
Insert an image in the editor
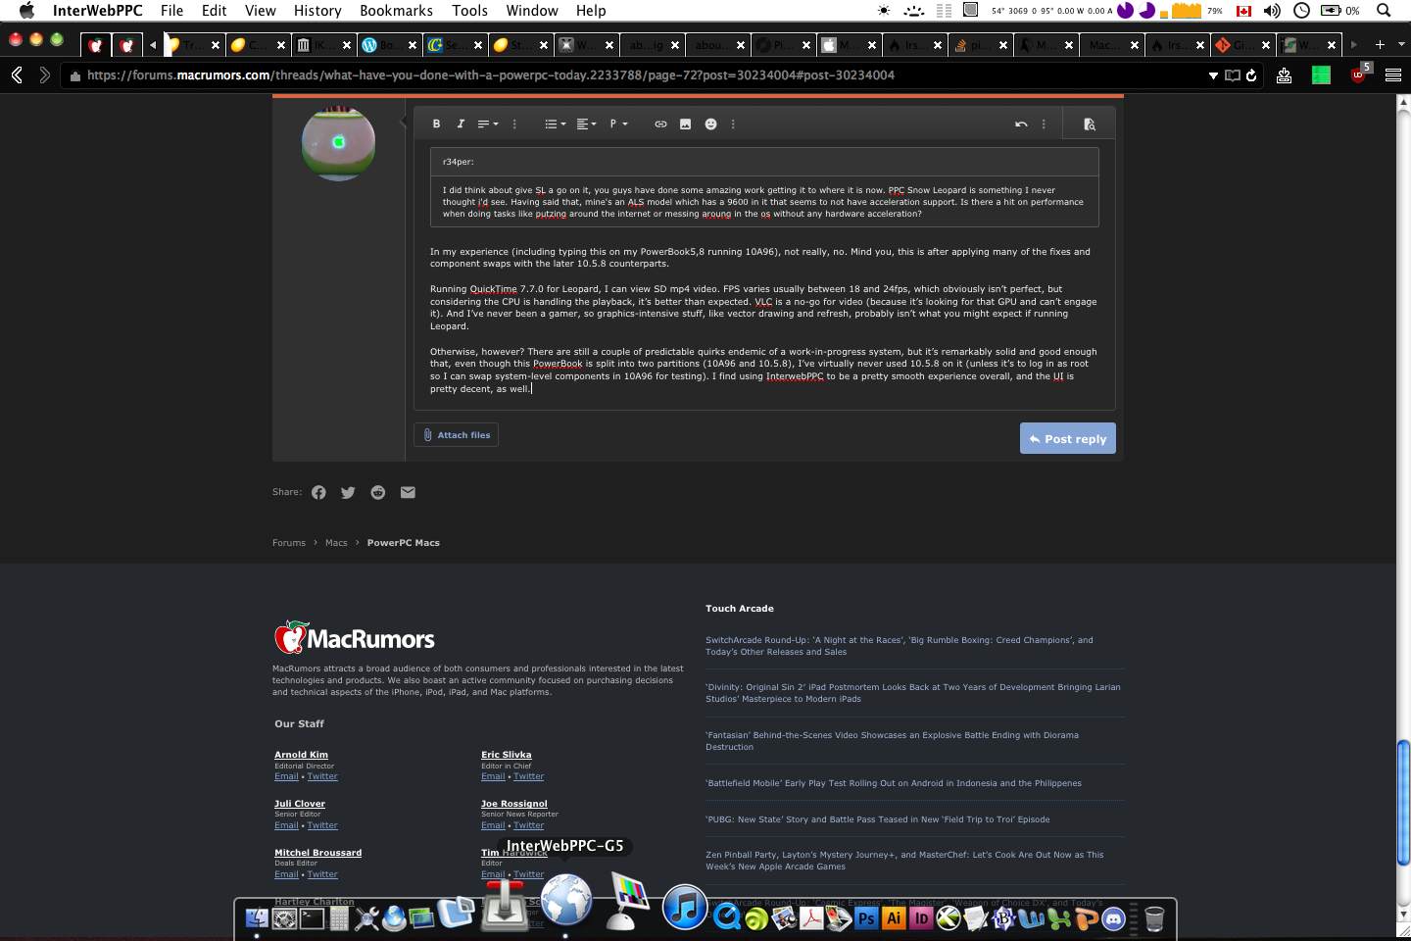point(685,124)
